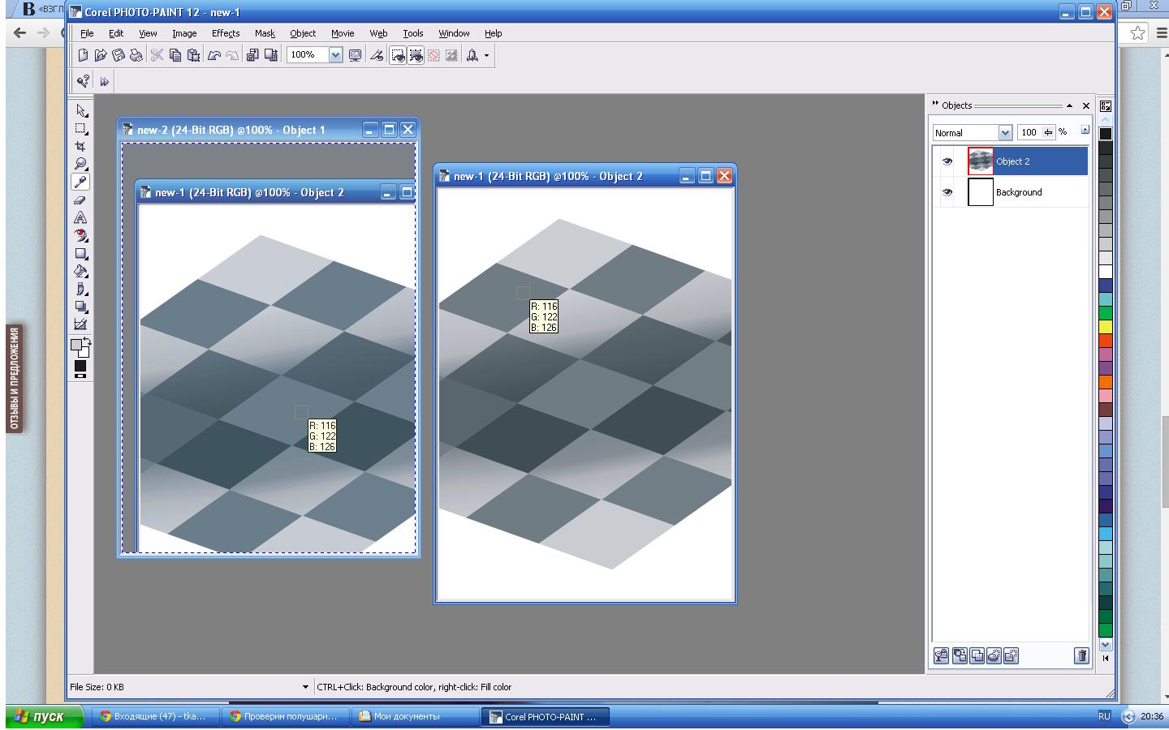Viewport: 1169px width, 730px height.
Task: Open the zoom level 100% dropdown
Action: (335, 55)
